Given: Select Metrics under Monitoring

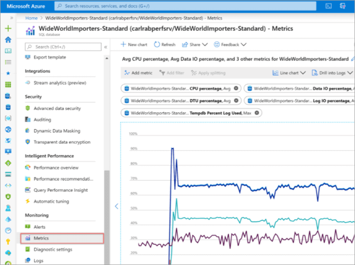Looking at the screenshot, I should pyautogui.click(x=62, y=238).
